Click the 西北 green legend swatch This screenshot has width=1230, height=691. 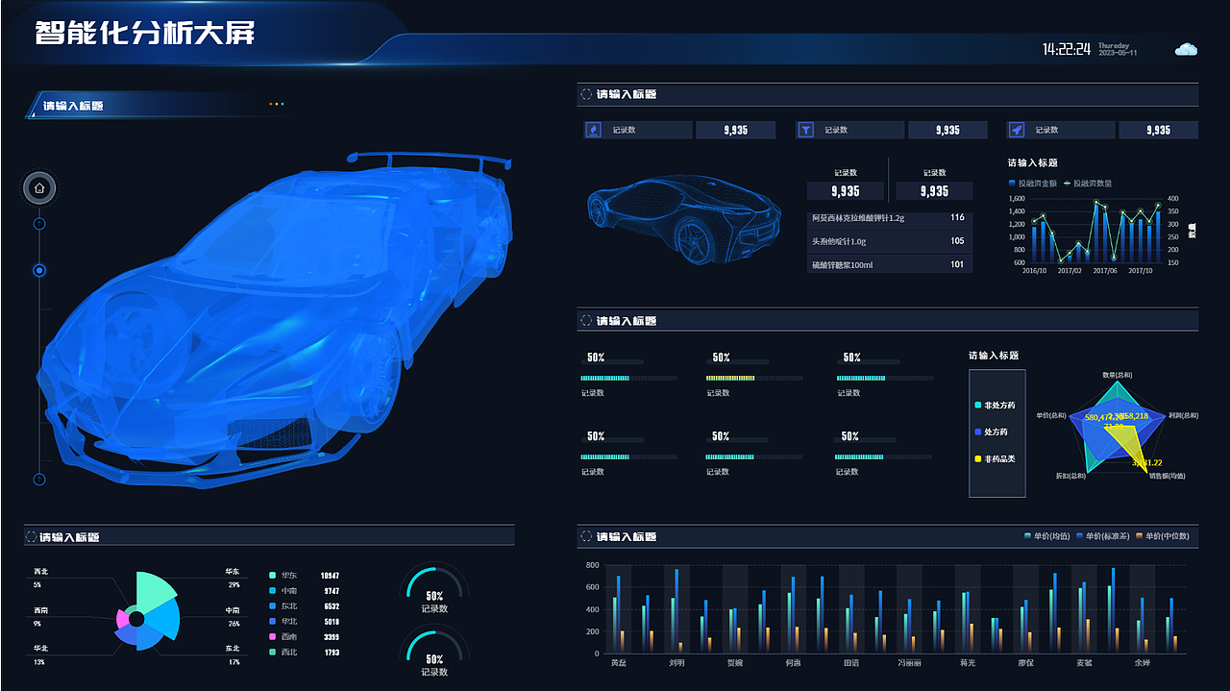tap(273, 653)
